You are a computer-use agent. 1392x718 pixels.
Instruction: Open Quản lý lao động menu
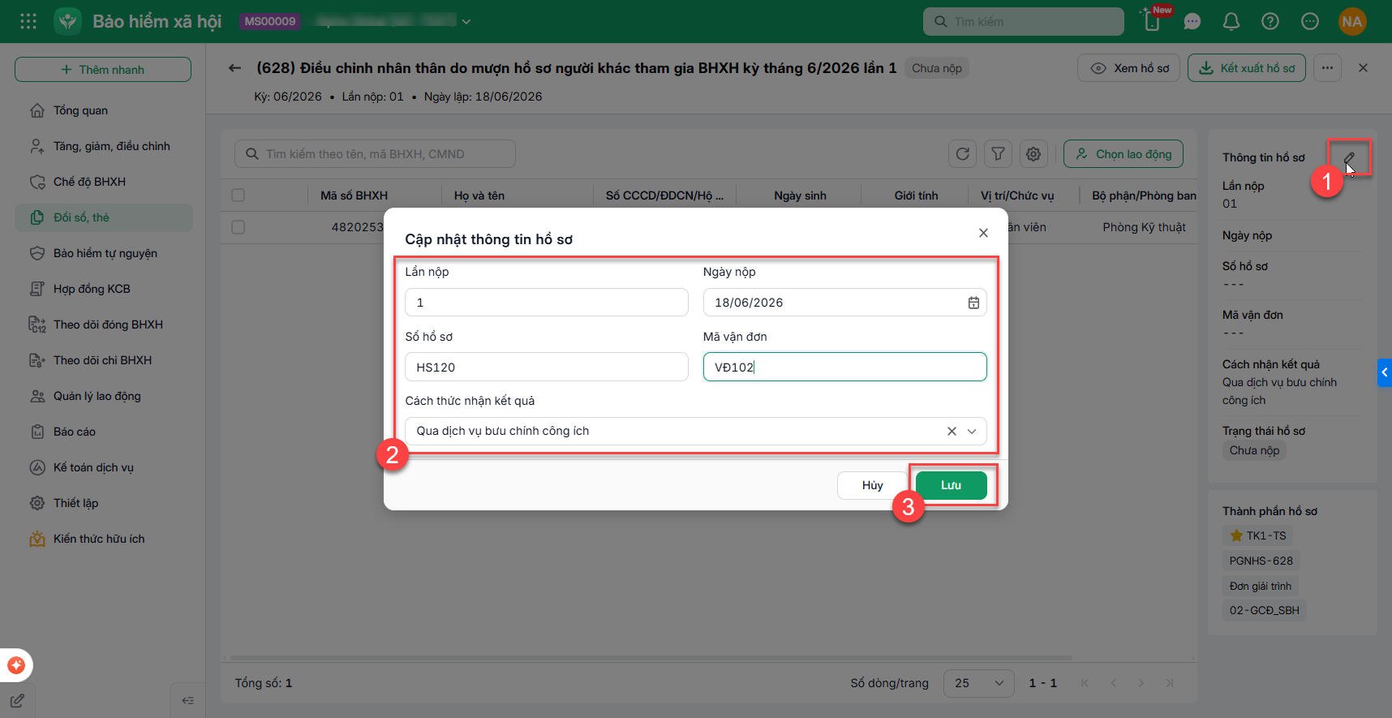pyautogui.click(x=104, y=396)
